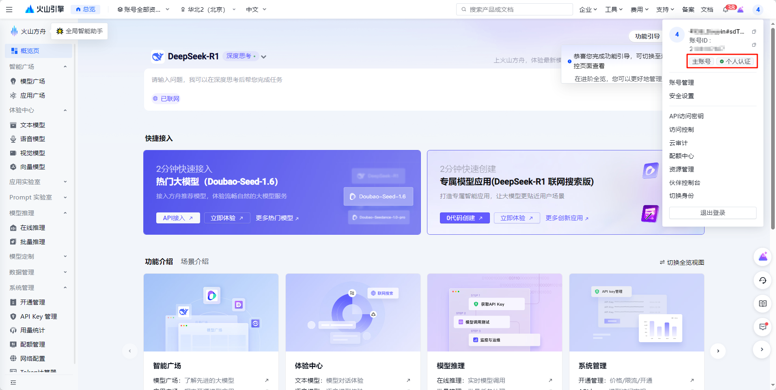
Task: Switch to the 功能介绍 tab
Action: point(159,261)
